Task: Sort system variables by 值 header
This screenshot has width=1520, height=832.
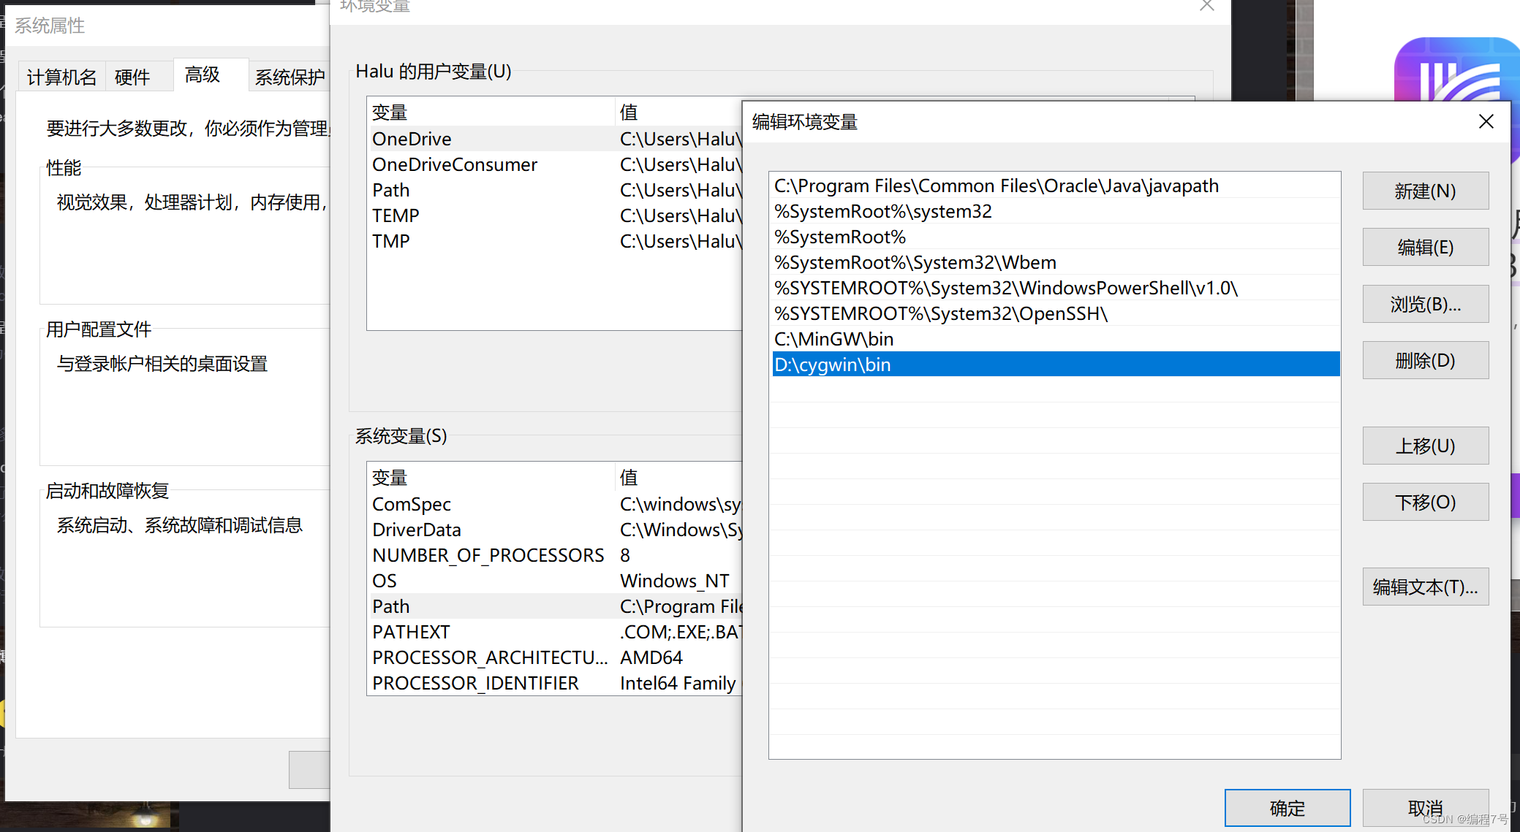Action: (x=680, y=477)
